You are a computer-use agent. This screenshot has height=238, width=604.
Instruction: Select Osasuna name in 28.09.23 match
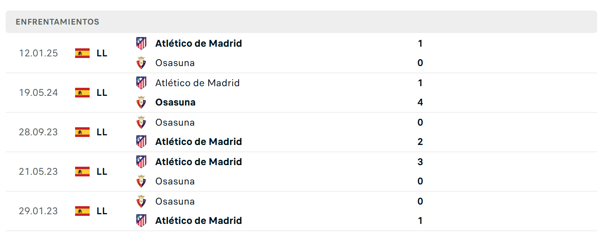pos(175,122)
